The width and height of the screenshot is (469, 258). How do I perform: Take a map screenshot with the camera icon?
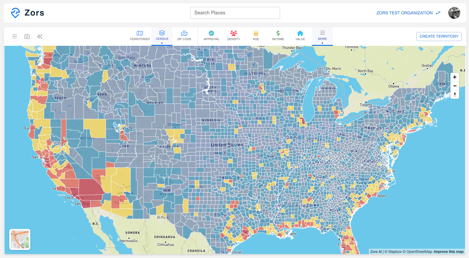pyautogui.click(x=27, y=36)
